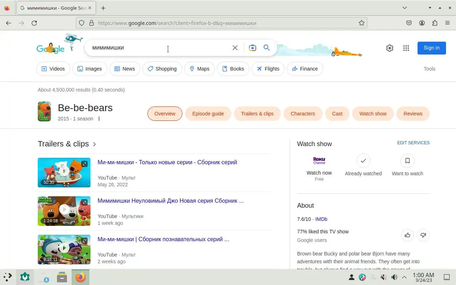Click the Be-be-bears poster thumbnail
The height and width of the screenshot is (285, 456).
coord(45,112)
